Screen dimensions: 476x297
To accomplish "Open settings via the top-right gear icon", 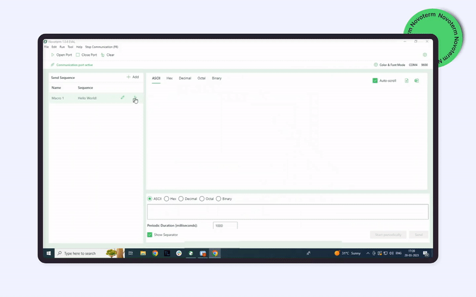I will [x=425, y=55].
